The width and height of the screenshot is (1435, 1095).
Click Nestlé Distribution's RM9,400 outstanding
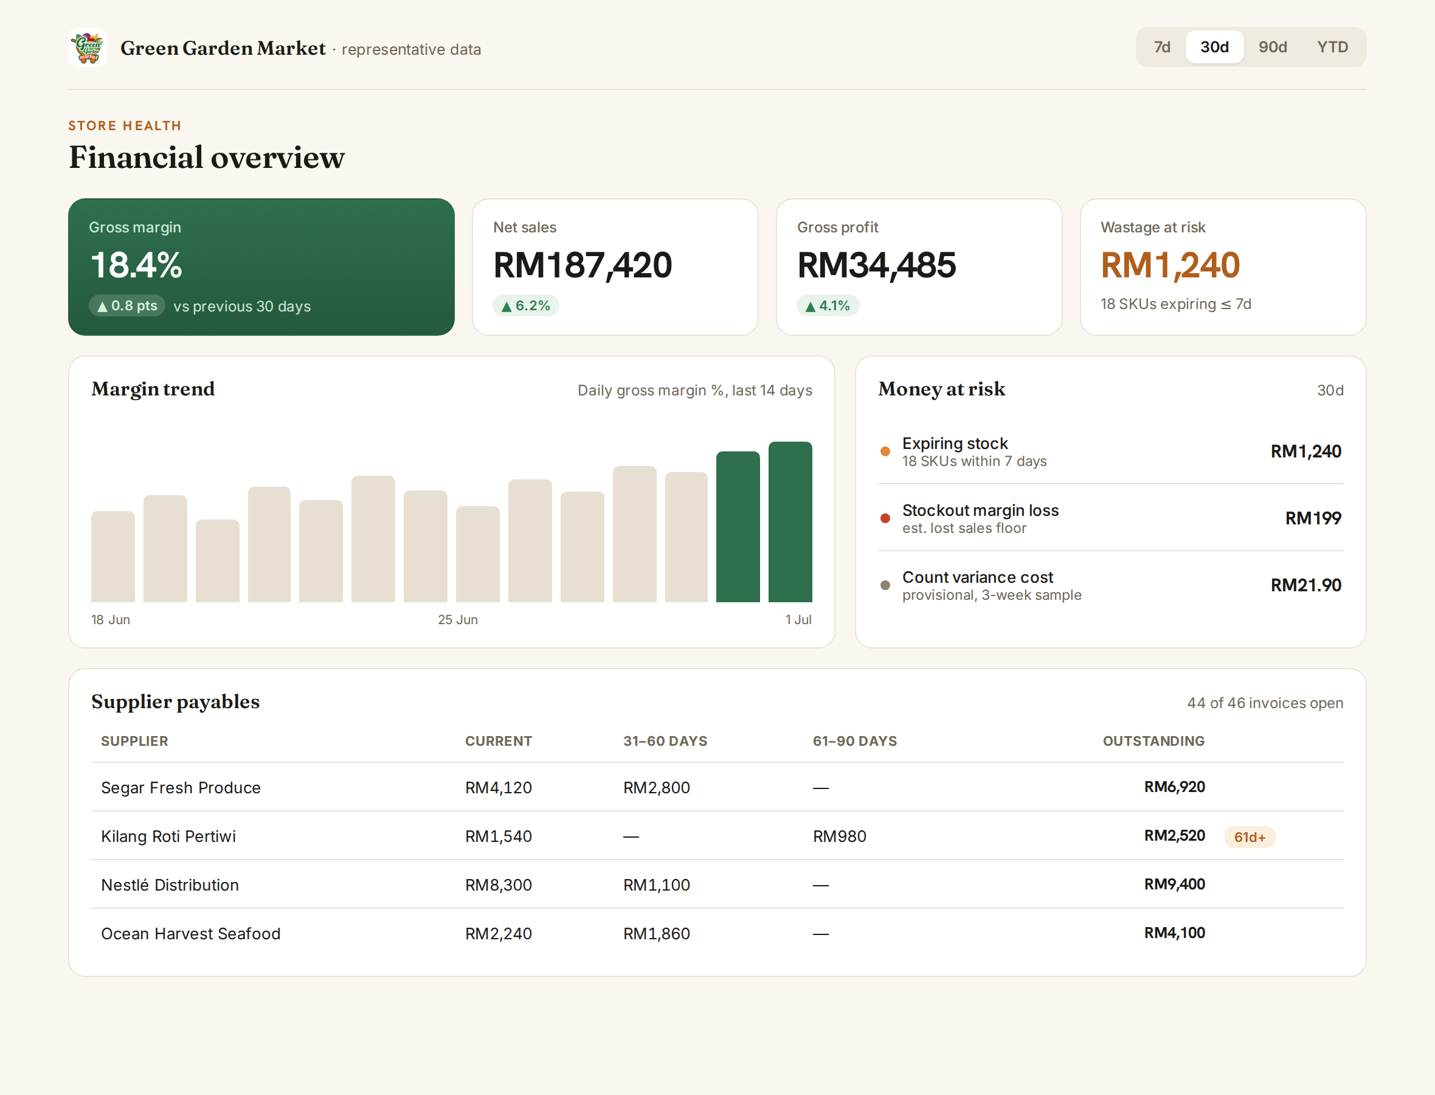click(x=1174, y=884)
